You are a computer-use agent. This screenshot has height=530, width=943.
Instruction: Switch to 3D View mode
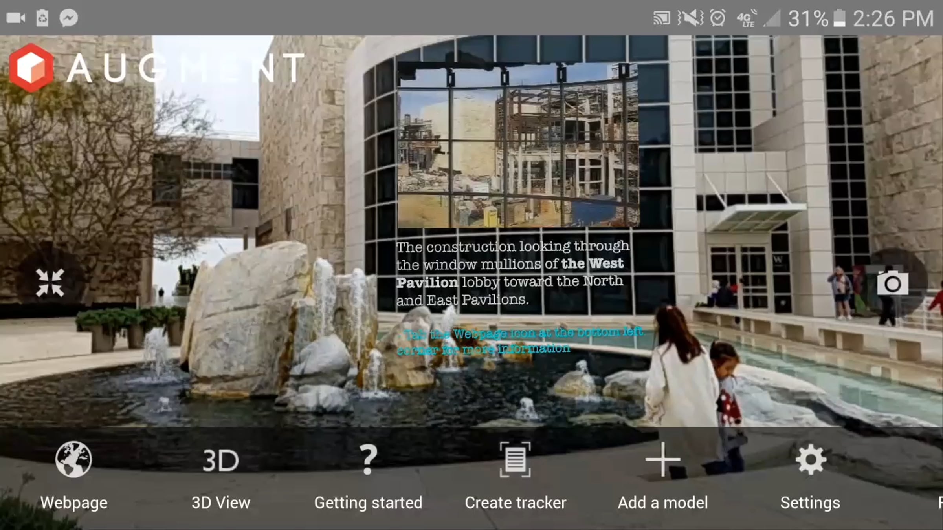(221, 461)
